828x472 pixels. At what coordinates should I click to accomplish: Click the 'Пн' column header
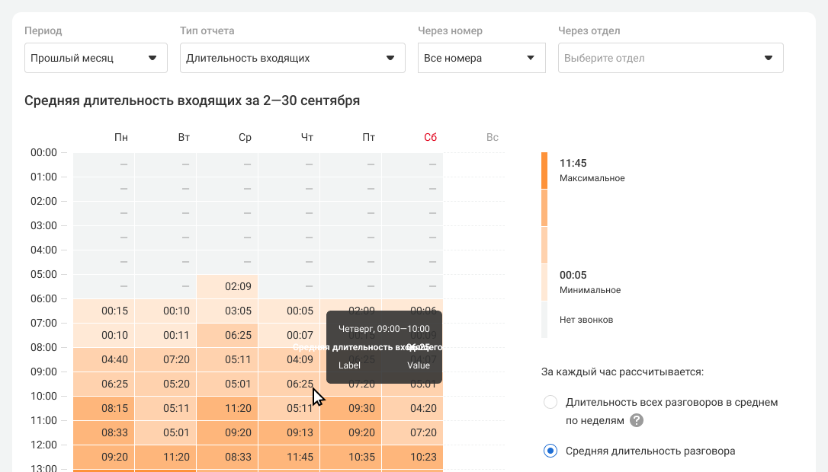click(x=121, y=138)
